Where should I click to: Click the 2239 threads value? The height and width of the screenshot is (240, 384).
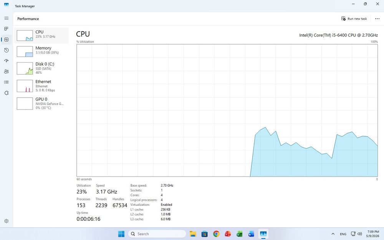pyautogui.click(x=101, y=205)
